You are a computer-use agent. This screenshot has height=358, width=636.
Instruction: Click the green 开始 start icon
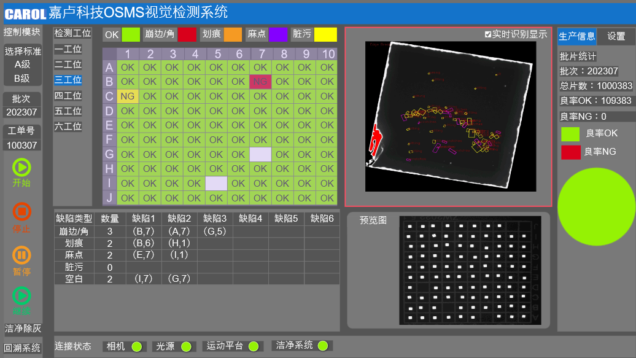[21, 167]
